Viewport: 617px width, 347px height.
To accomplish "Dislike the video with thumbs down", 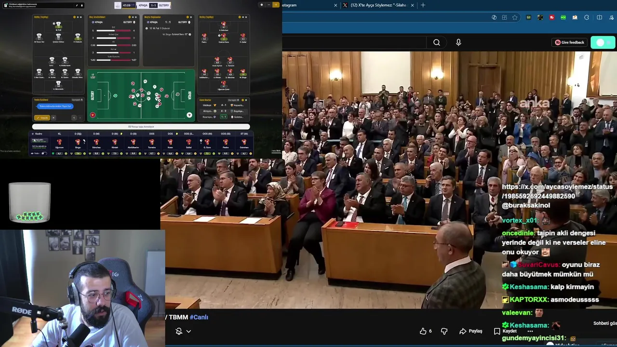I will [x=444, y=331].
